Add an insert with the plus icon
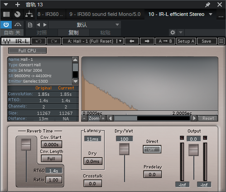This screenshot has width=226, height=192. pos(18,5)
